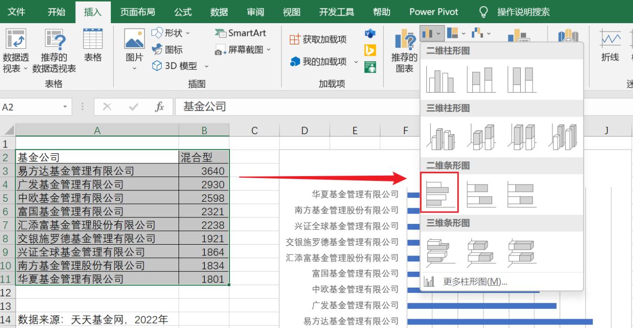The width and height of the screenshot is (633, 328).
Task: Select the cell with value 2930
Action: 204,184
